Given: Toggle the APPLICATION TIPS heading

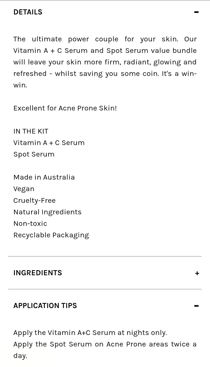Looking at the screenshot, I should click(45, 306).
